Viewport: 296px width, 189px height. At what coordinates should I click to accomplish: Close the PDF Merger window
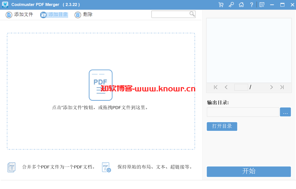(x=293, y=5)
